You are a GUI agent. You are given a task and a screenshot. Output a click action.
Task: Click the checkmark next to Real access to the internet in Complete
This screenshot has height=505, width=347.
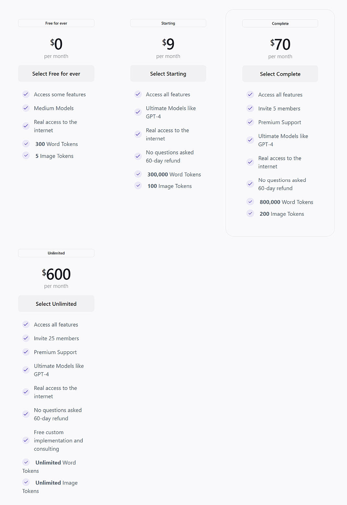pos(250,162)
